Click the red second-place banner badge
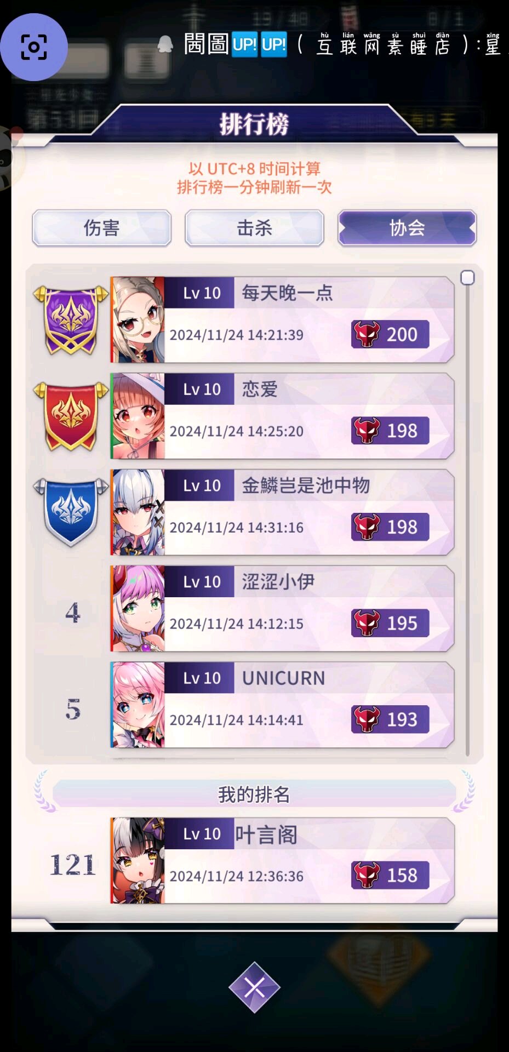The width and height of the screenshot is (509, 1052). pyautogui.click(x=71, y=416)
